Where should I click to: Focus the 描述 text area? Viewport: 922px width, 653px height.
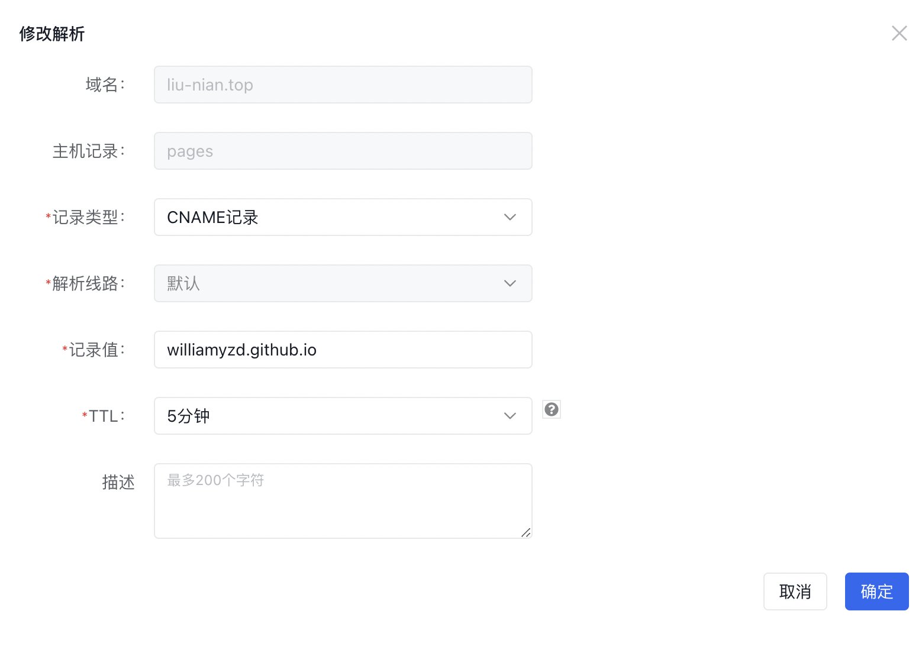click(343, 500)
